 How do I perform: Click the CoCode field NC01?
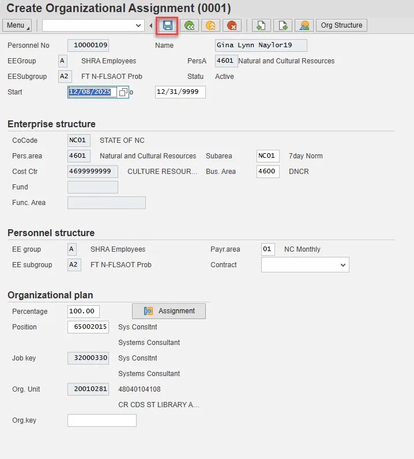click(79, 141)
